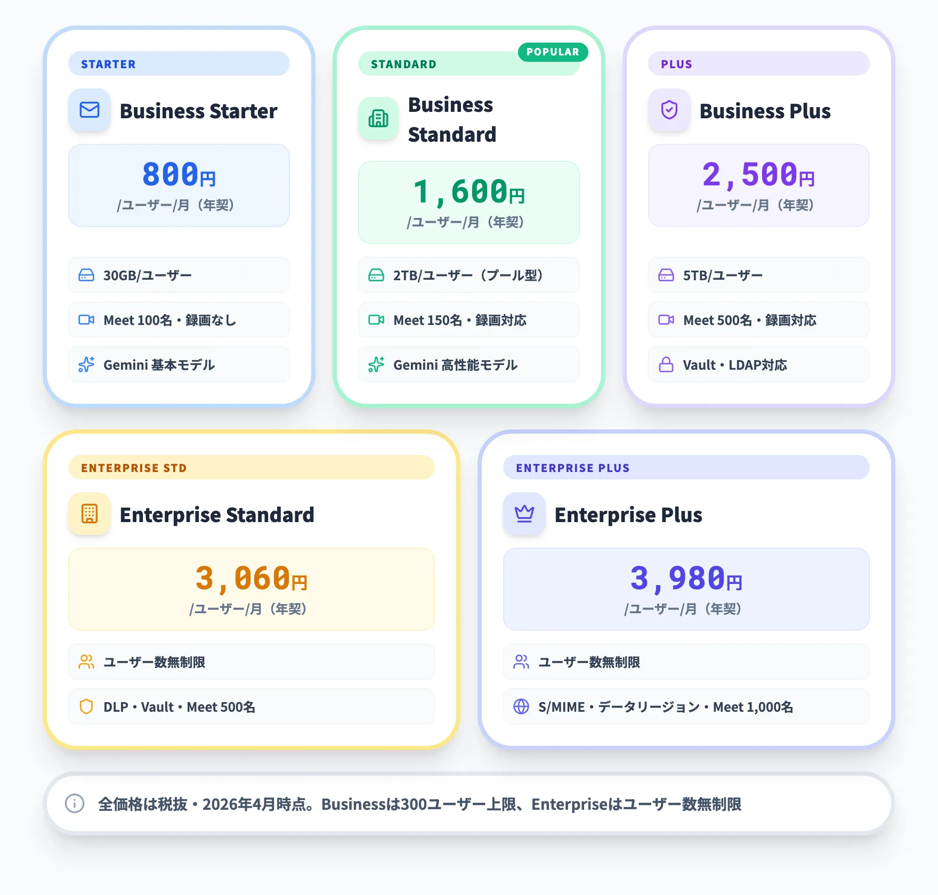Click DLP・Vault・Meet 500名 feature text

180,707
